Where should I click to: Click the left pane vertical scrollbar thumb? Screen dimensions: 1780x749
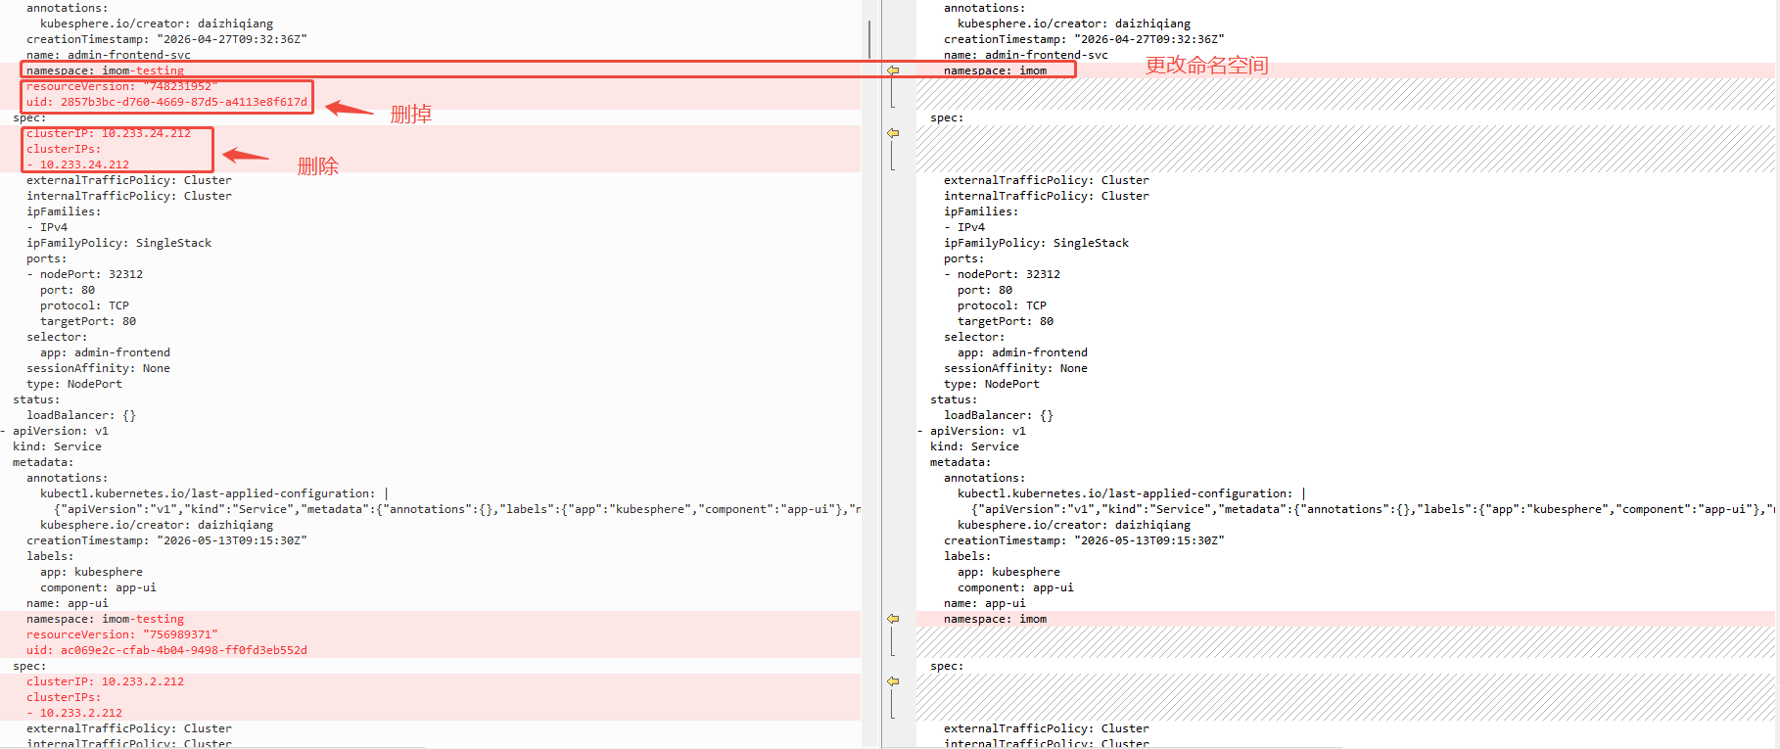pos(869,39)
